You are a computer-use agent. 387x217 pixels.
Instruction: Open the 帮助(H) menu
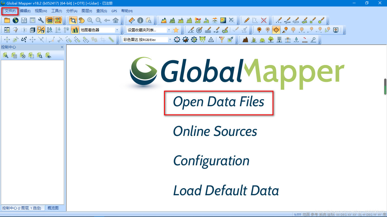[127, 11]
